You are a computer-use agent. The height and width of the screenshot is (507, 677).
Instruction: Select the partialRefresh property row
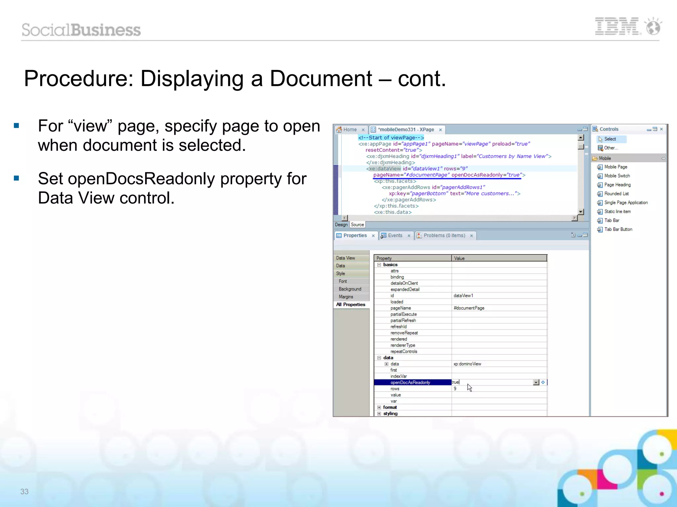click(460, 321)
